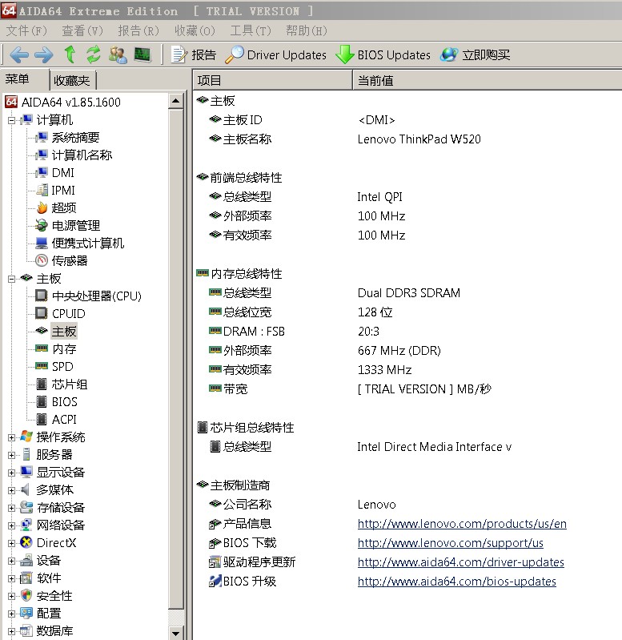This screenshot has width=622, height=640.
Task: Open the 报告 report button
Action: (x=194, y=54)
